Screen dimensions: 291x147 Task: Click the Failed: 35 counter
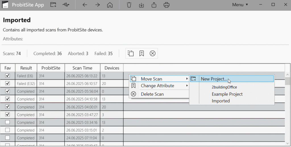coord(103,54)
